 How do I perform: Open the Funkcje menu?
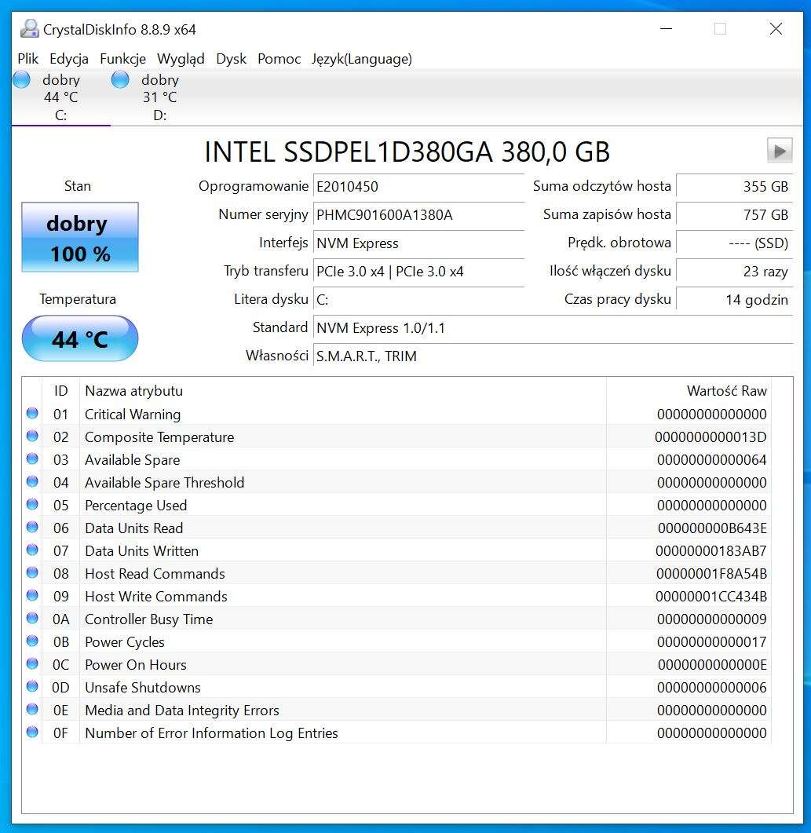122,59
